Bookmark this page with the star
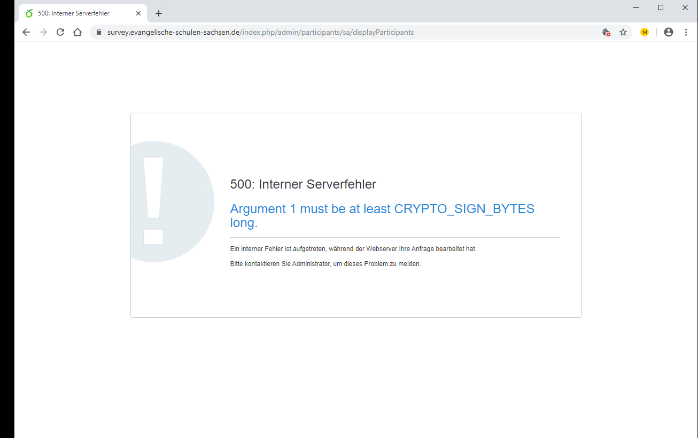The height and width of the screenshot is (438, 698). [x=623, y=32]
